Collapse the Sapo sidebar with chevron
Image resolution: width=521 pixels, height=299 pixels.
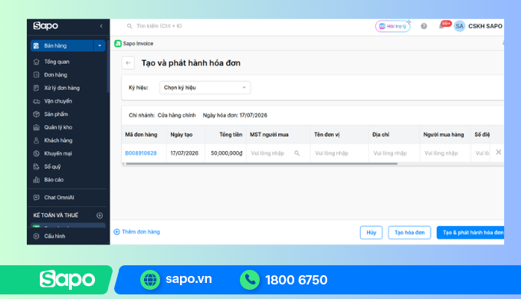pyautogui.click(x=101, y=26)
